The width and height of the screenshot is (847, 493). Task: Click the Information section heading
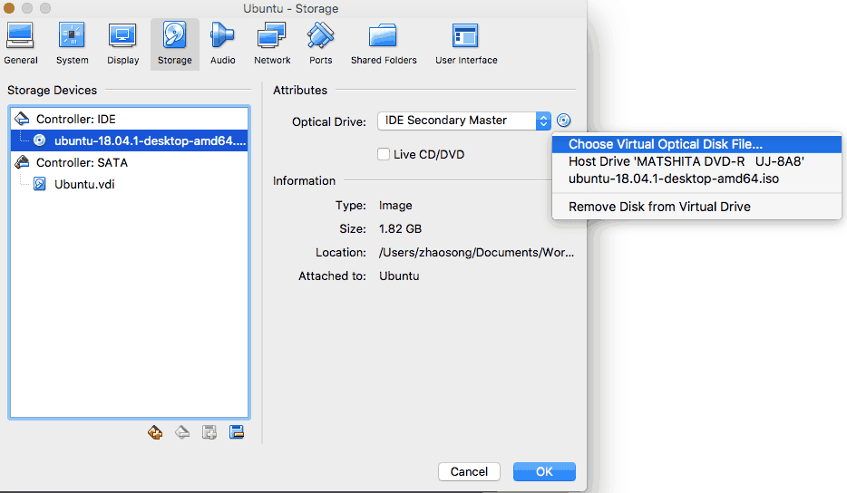pyautogui.click(x=304, y=181)
